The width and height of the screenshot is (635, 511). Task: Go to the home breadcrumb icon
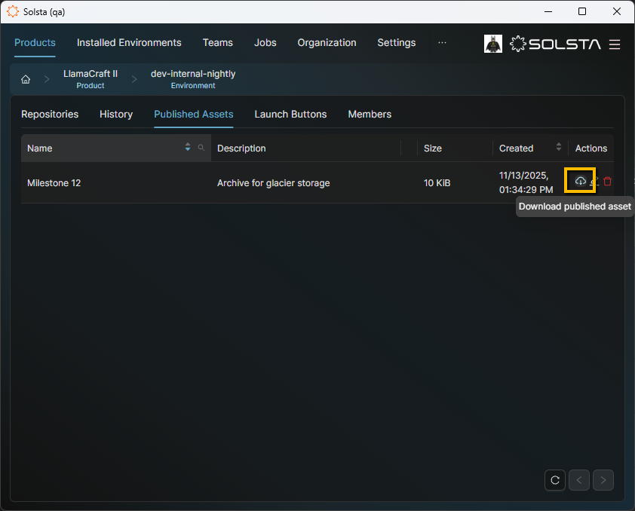(26, 79)
